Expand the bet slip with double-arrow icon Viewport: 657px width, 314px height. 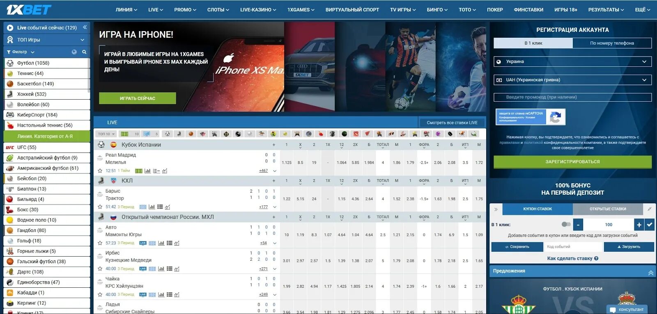coord(496,209)
